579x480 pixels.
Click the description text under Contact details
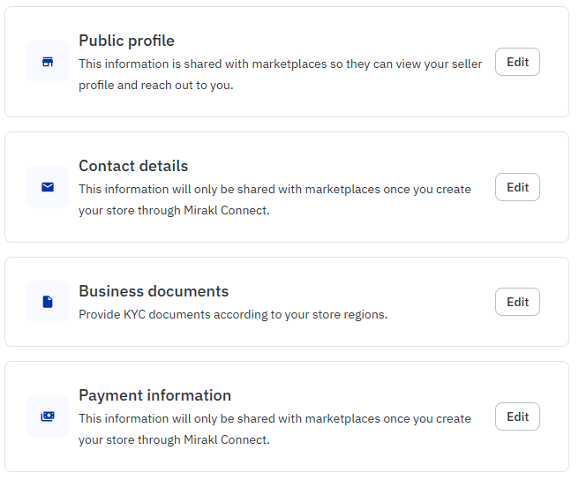point(274,199)
